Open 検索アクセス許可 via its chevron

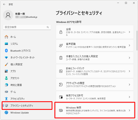tap(129, 97)
